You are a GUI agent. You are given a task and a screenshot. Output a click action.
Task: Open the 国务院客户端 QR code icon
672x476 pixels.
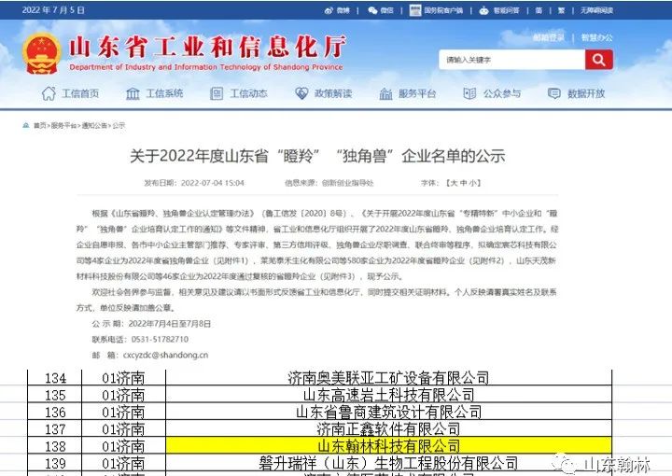[x=414, y=10]
